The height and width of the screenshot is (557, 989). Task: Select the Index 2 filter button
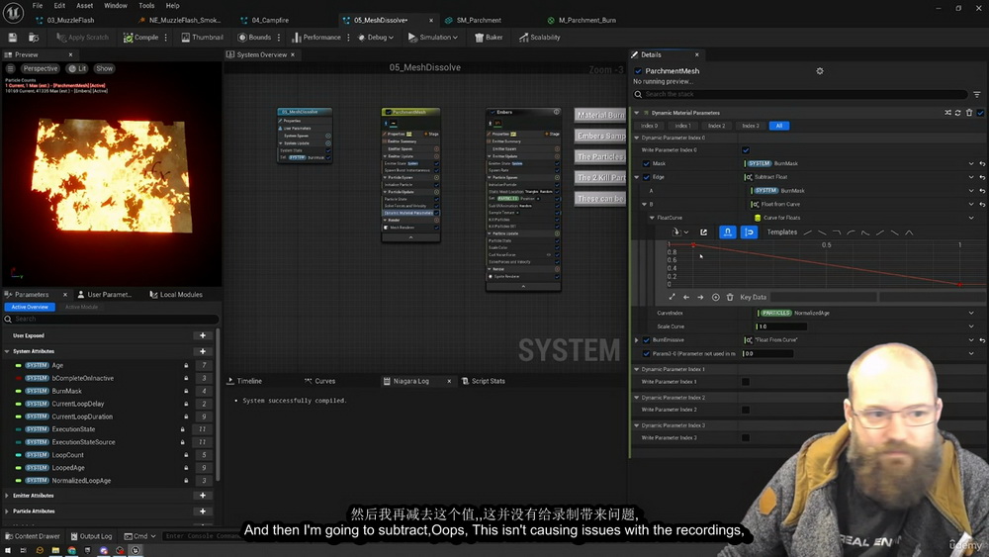[x=716, y=126]
